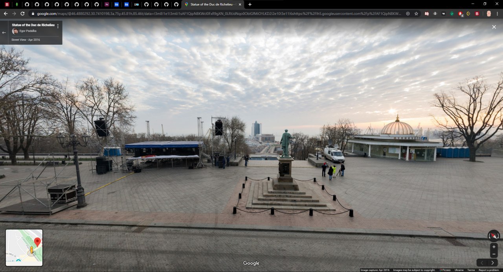Open the three-dot menu beside Statue of the Duc de Richelieu

point(58,26)
